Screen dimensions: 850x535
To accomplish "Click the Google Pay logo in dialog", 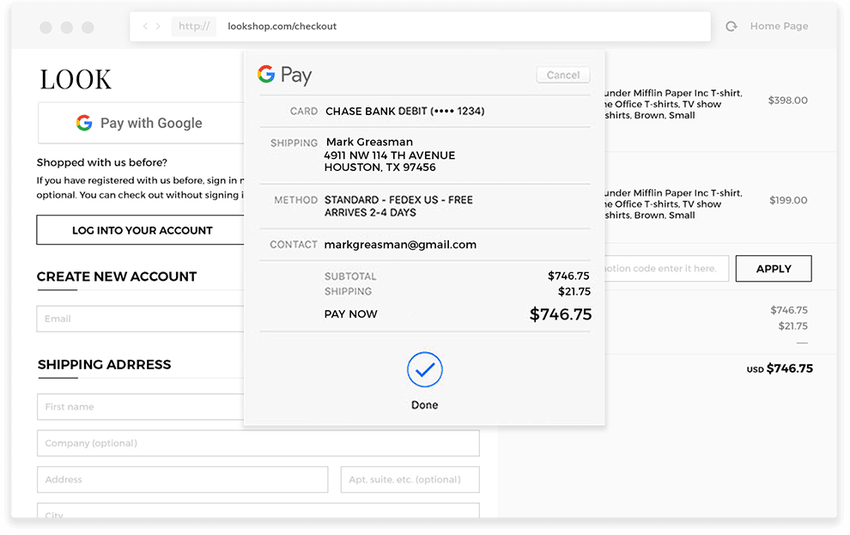I will point(285,76).
